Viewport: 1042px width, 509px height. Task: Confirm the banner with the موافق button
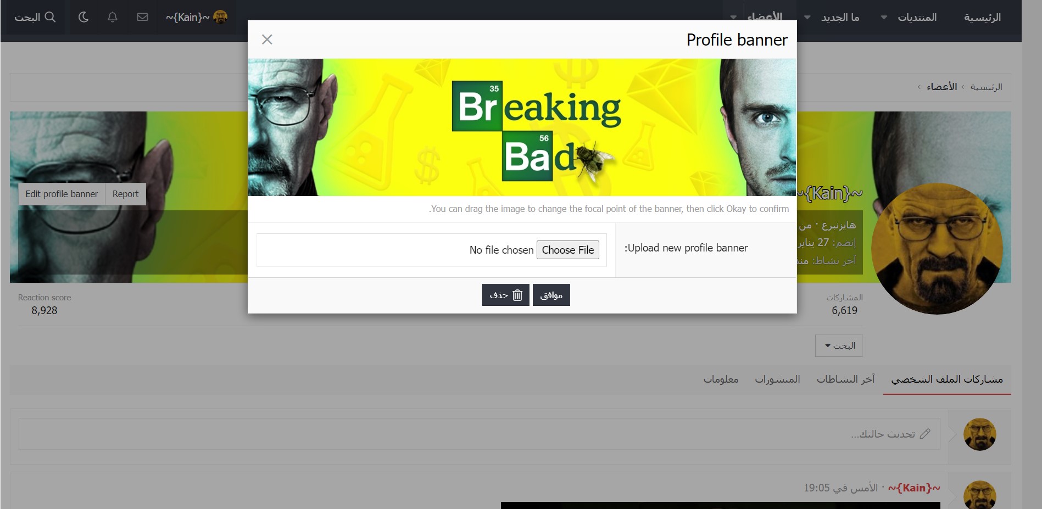(x=551, y=295)
